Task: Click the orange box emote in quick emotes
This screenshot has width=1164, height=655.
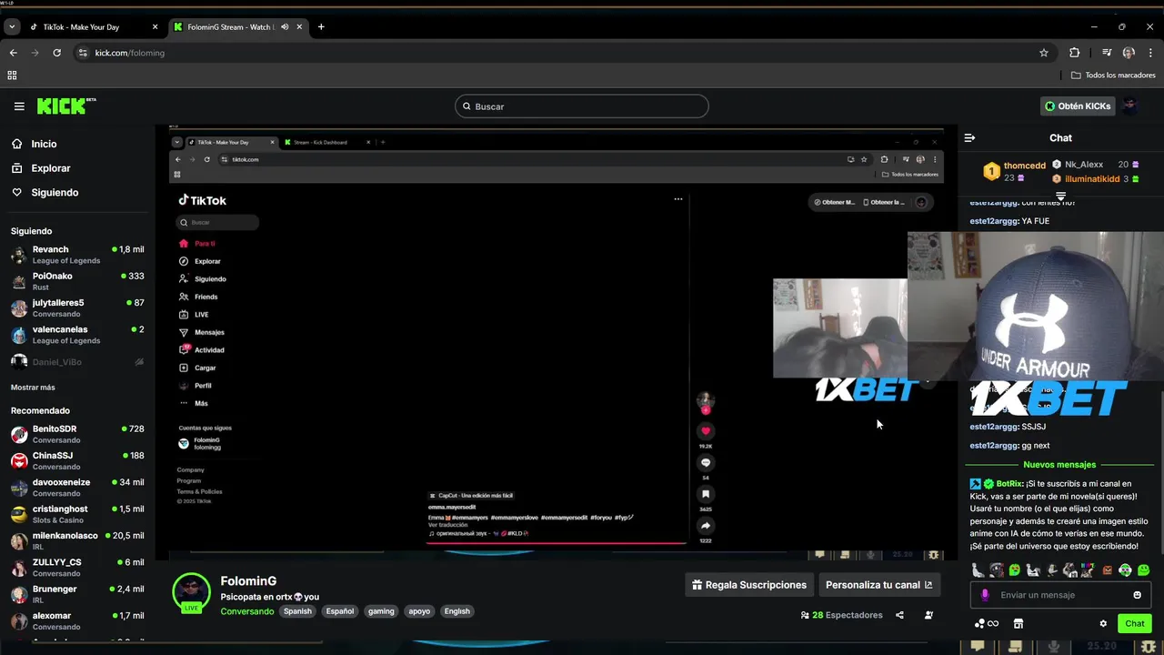Action: click(x=1108, y=570)
